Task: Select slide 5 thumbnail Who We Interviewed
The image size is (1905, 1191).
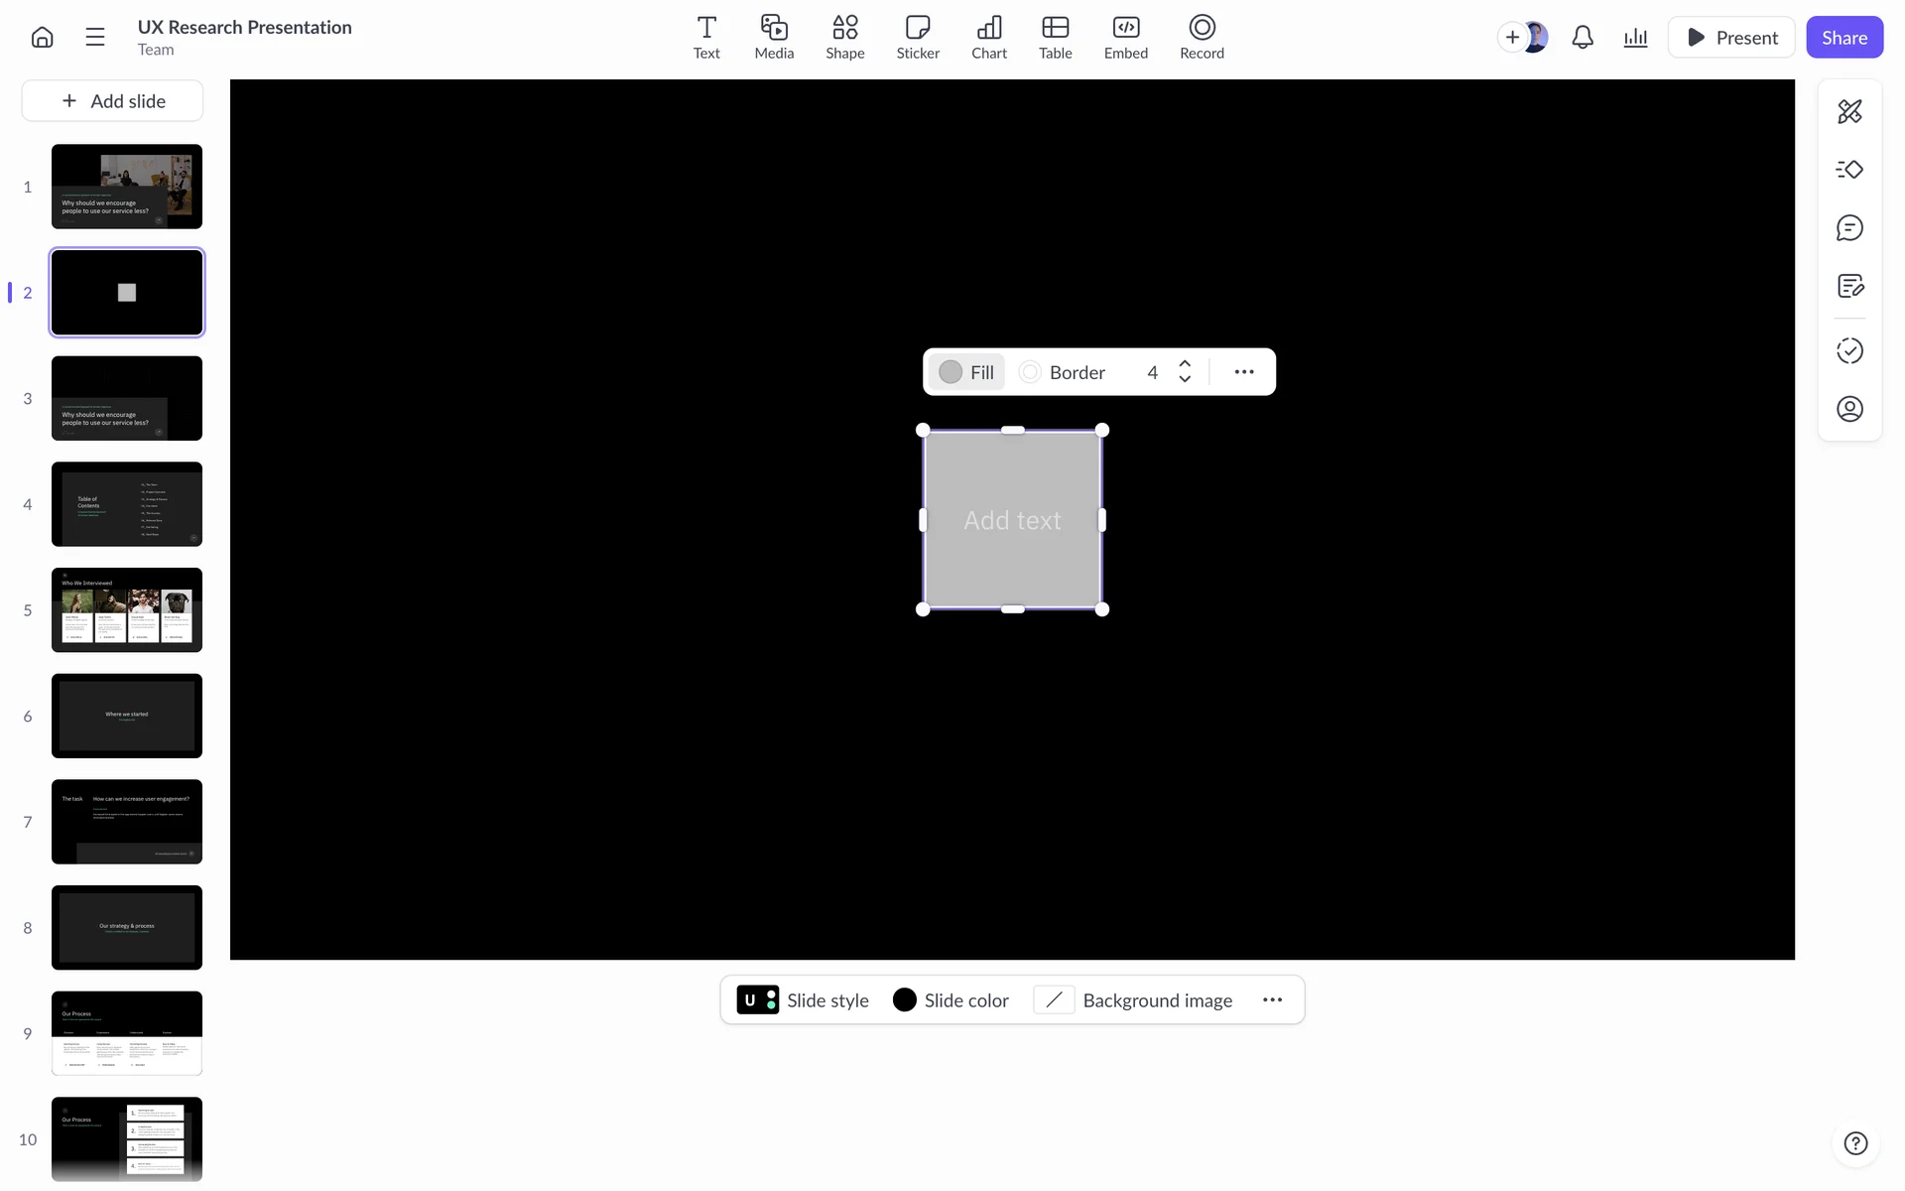Action: point(127,610)
